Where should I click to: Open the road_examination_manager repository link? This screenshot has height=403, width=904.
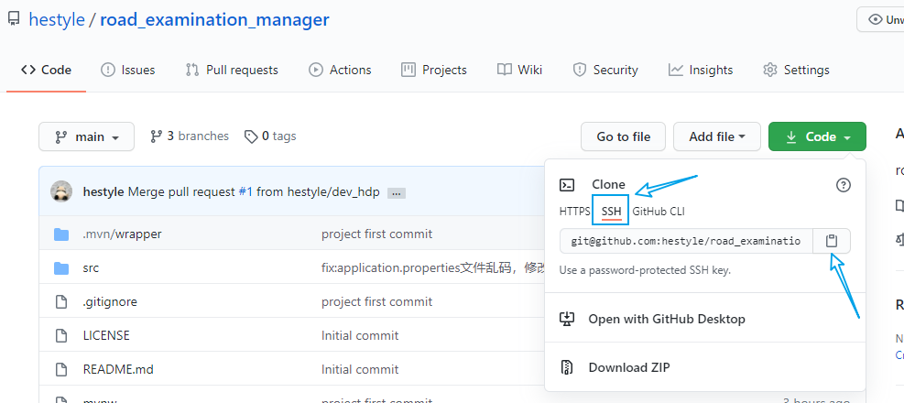click(x=214, y=19)
